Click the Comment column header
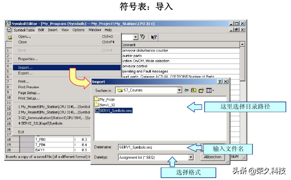This screenshot has width=291, height=180. 180,45
